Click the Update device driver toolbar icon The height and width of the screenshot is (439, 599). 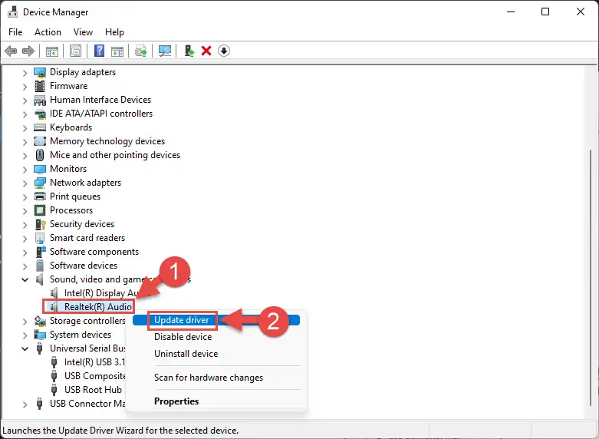coord(189,51)
